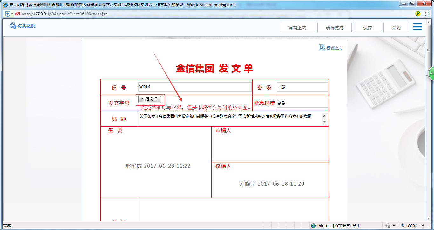Open the 查看正文 link
The height and width of the screenshot is (230, 434).
pos(334,48)
